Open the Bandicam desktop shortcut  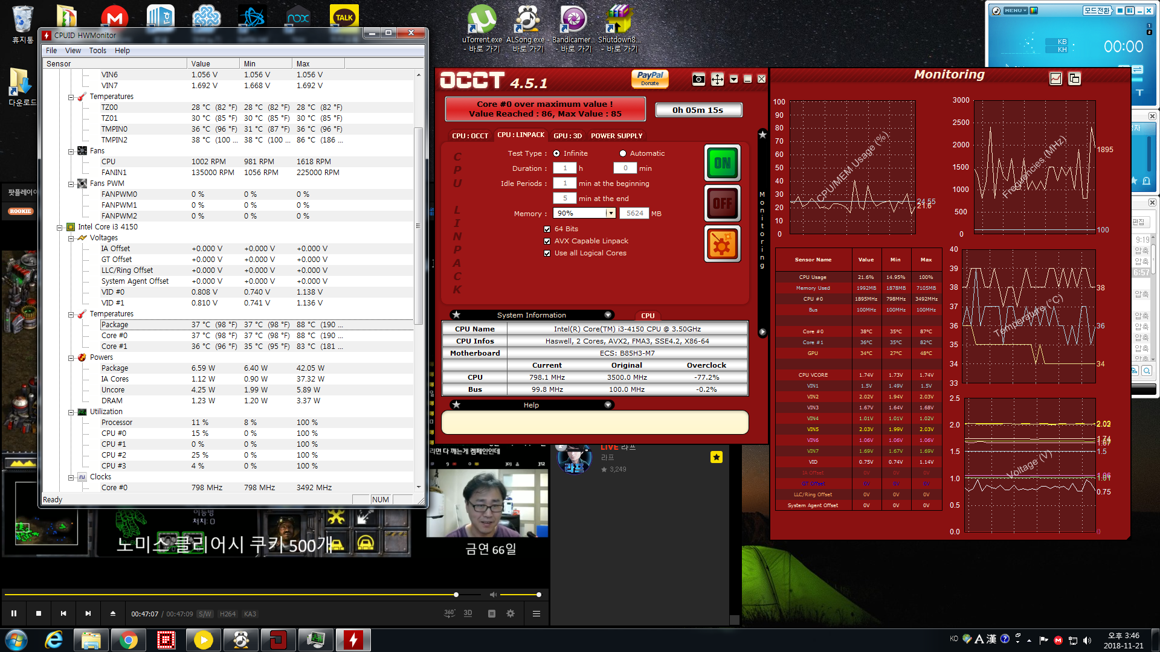(573, 28)
